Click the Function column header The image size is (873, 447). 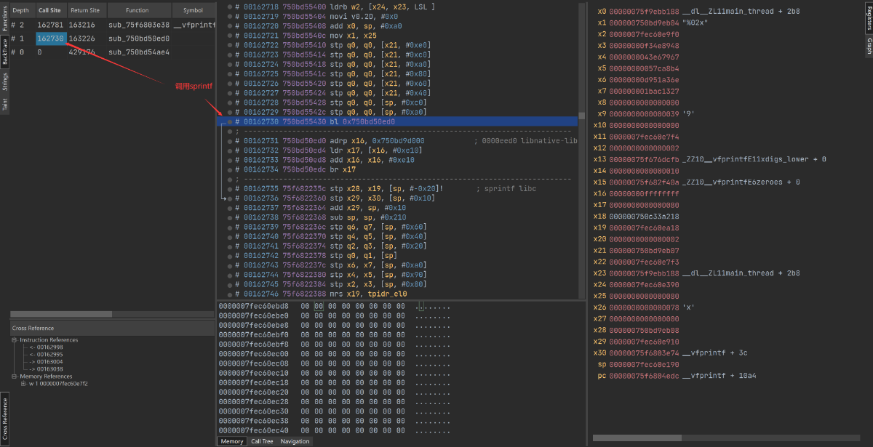coord(137,10)
